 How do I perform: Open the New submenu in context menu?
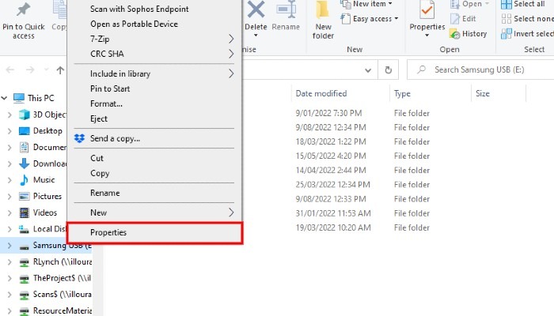point(154,213)
